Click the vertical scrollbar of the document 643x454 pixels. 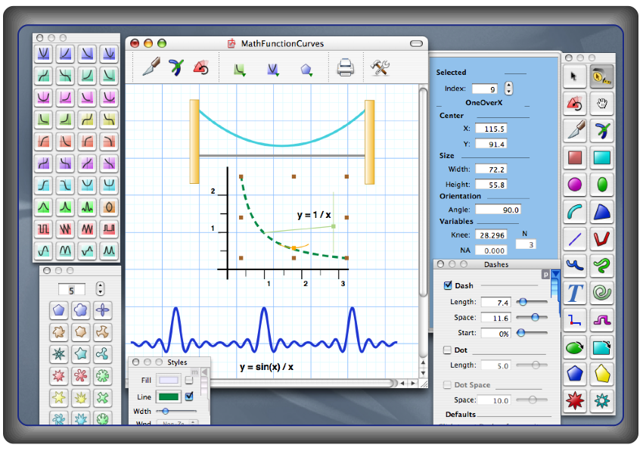tap(423, 193)
